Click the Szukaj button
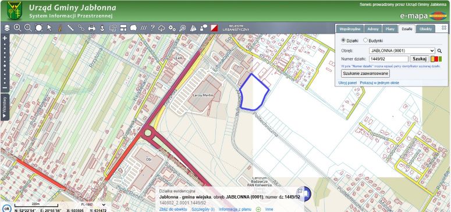Screen dimensions: 451x212 click(420, 59)
